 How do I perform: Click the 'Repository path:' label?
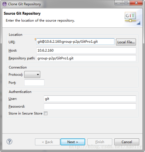pos(22,58)
